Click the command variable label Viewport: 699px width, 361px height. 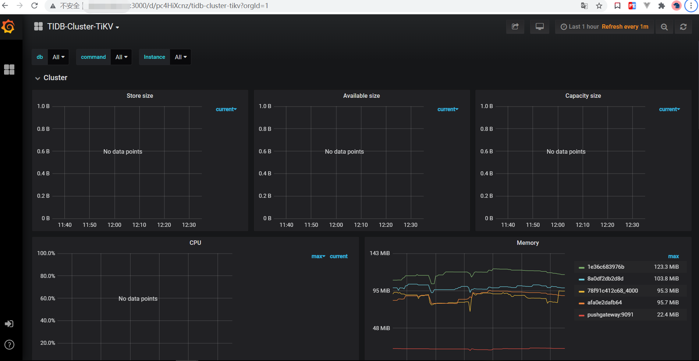93,57
